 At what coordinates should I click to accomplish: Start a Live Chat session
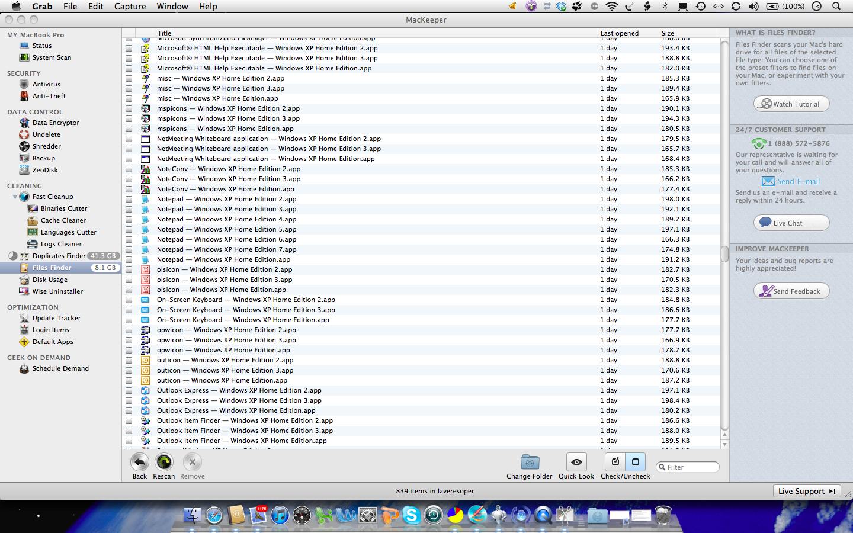[791, 223]
